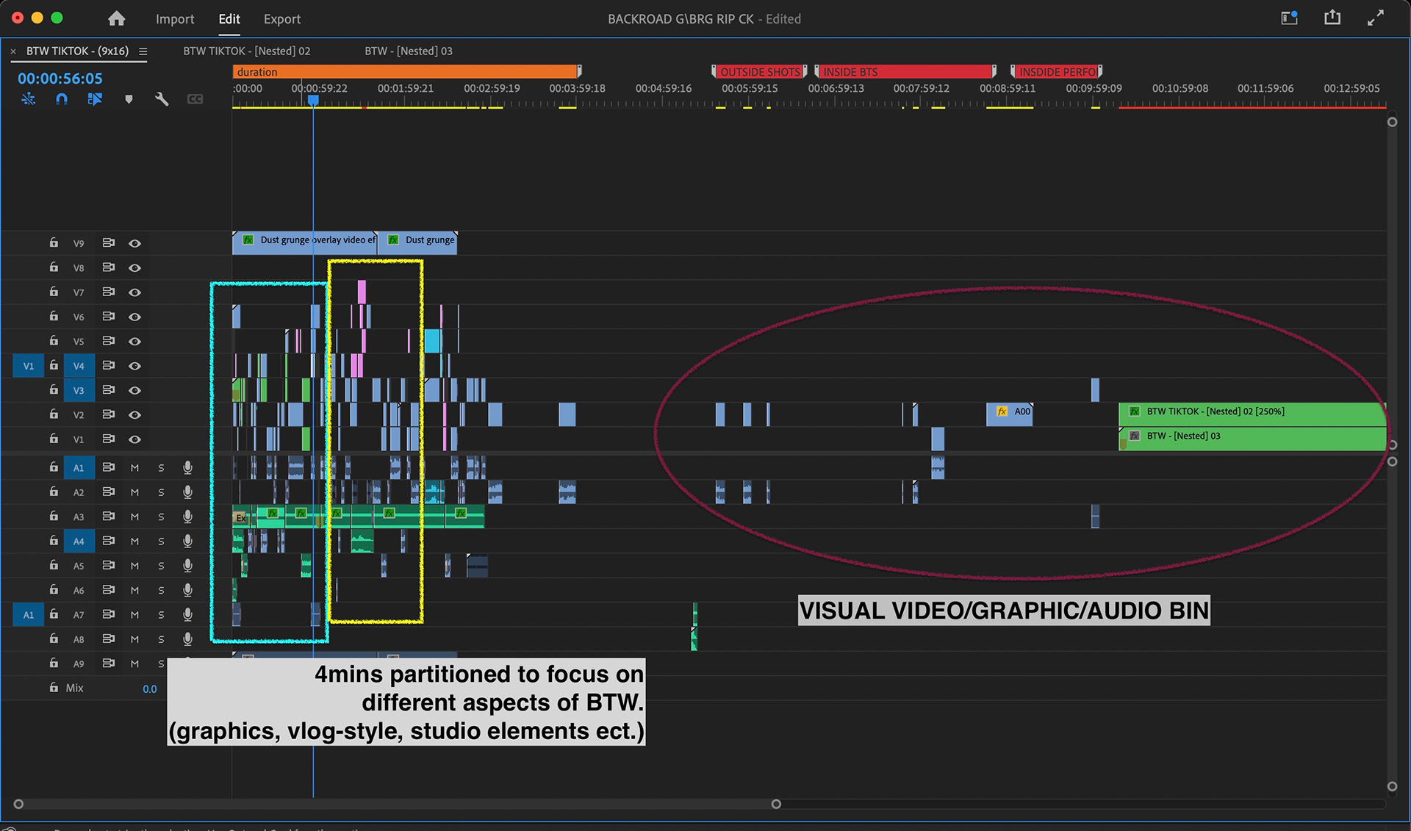Screen dimensions: 1411x831
Task: Mute audio track A3
Action: [134, 517]
